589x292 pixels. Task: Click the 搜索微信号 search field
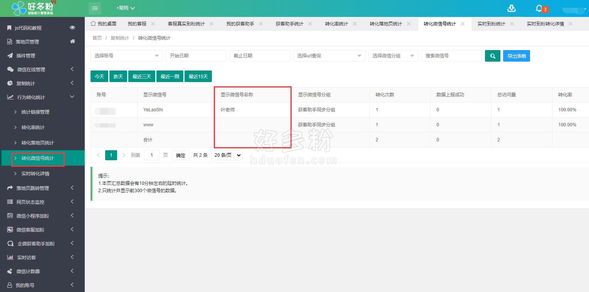click(452, 56)
